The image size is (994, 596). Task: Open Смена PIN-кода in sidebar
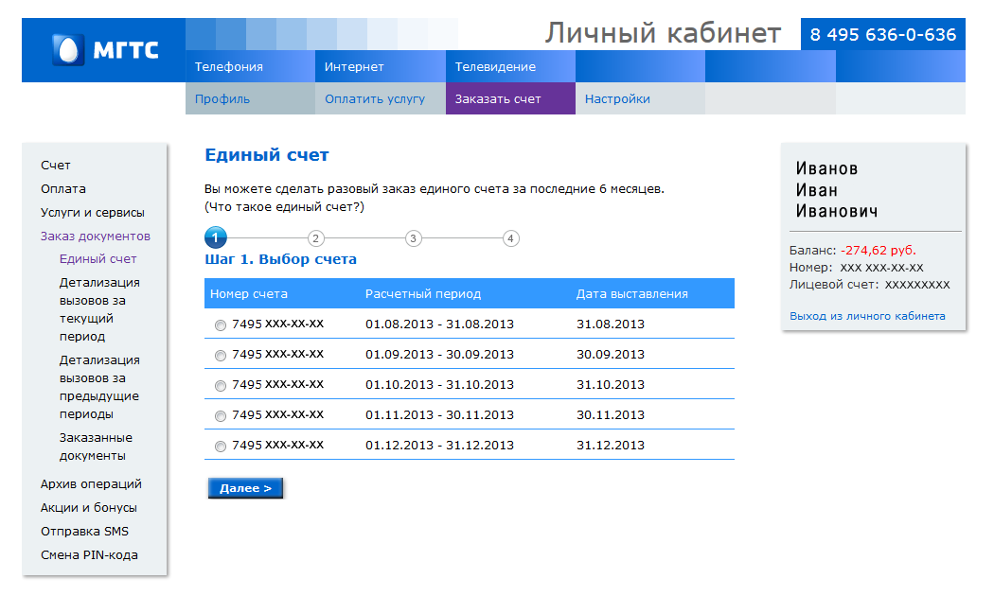pyautogui.click(x=89, y=555)
